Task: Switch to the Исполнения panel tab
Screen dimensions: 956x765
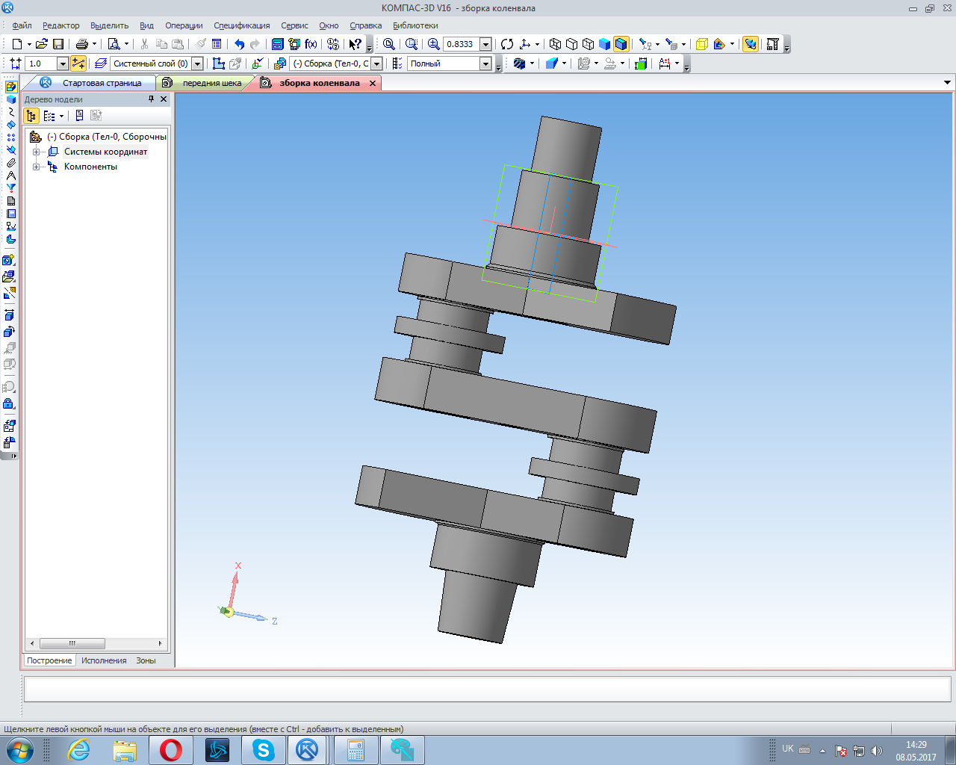Action: pos(104,660)
